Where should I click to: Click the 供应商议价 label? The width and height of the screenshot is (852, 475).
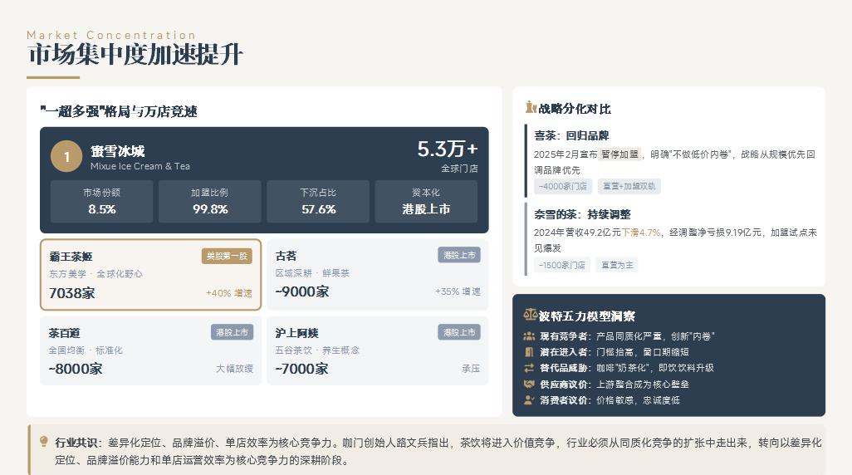pos(564,384)
